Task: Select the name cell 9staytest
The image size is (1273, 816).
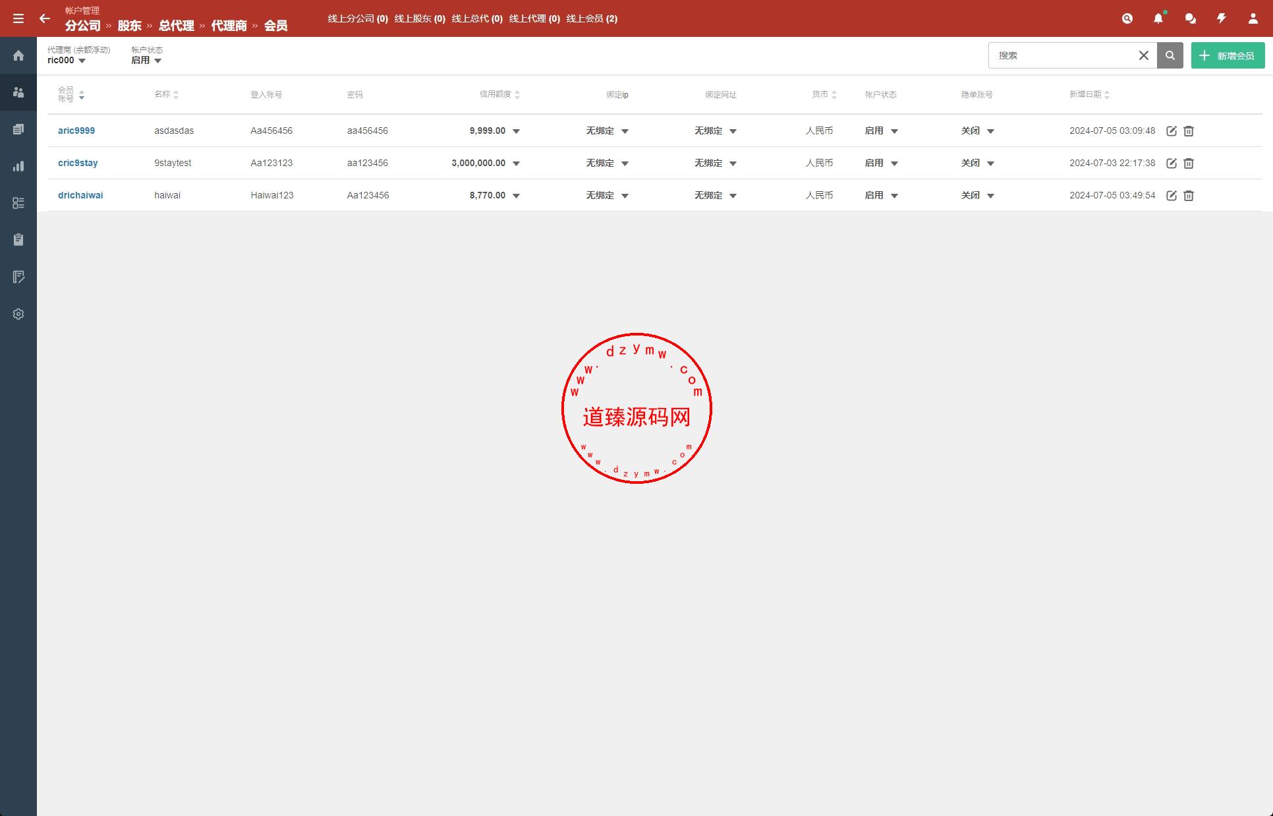Action: point(173,163)
